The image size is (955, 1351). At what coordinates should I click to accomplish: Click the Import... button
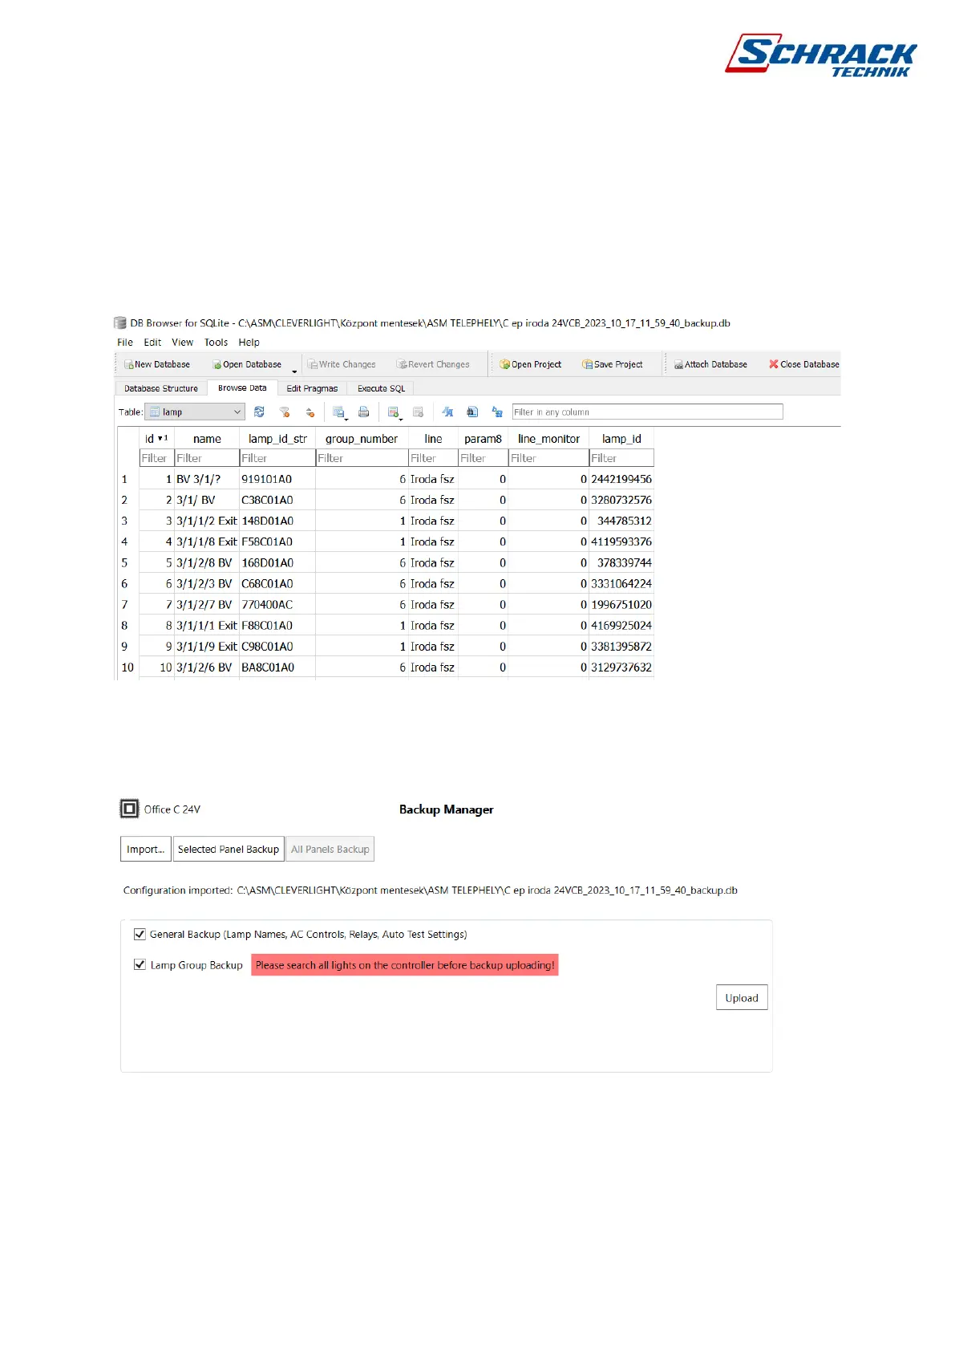coord(145,849)
